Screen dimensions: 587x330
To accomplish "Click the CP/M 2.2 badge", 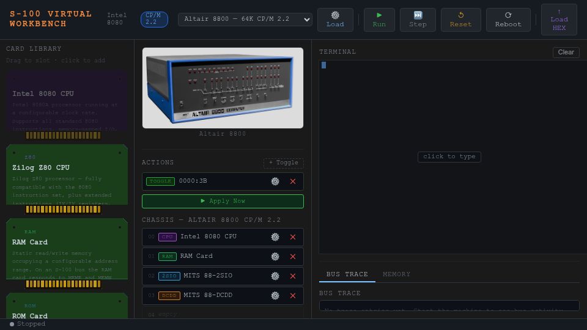I will [x=154, y=19].
